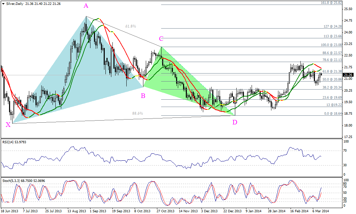
Task: Click the 18 Jun 2013 date label
Action: 9,211
